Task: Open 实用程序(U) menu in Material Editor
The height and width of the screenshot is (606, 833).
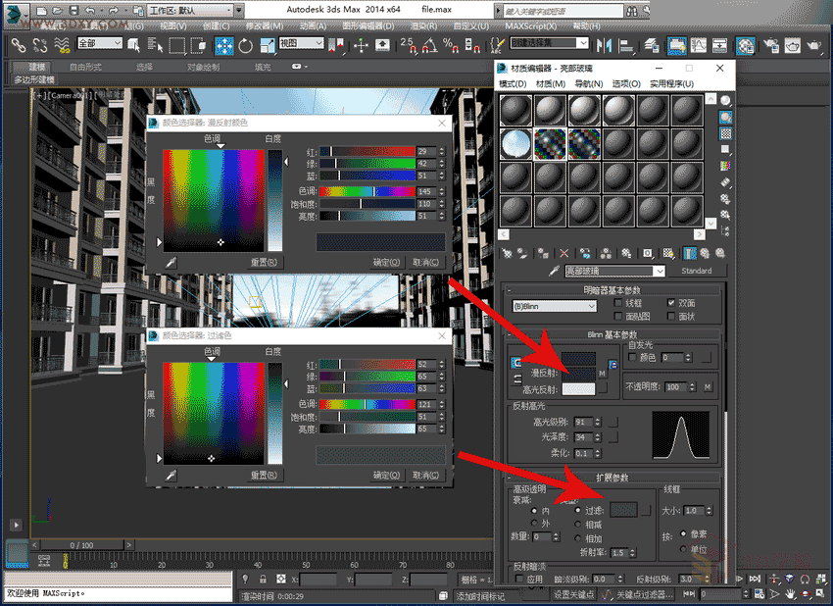Action: click(x=672, y=84)
